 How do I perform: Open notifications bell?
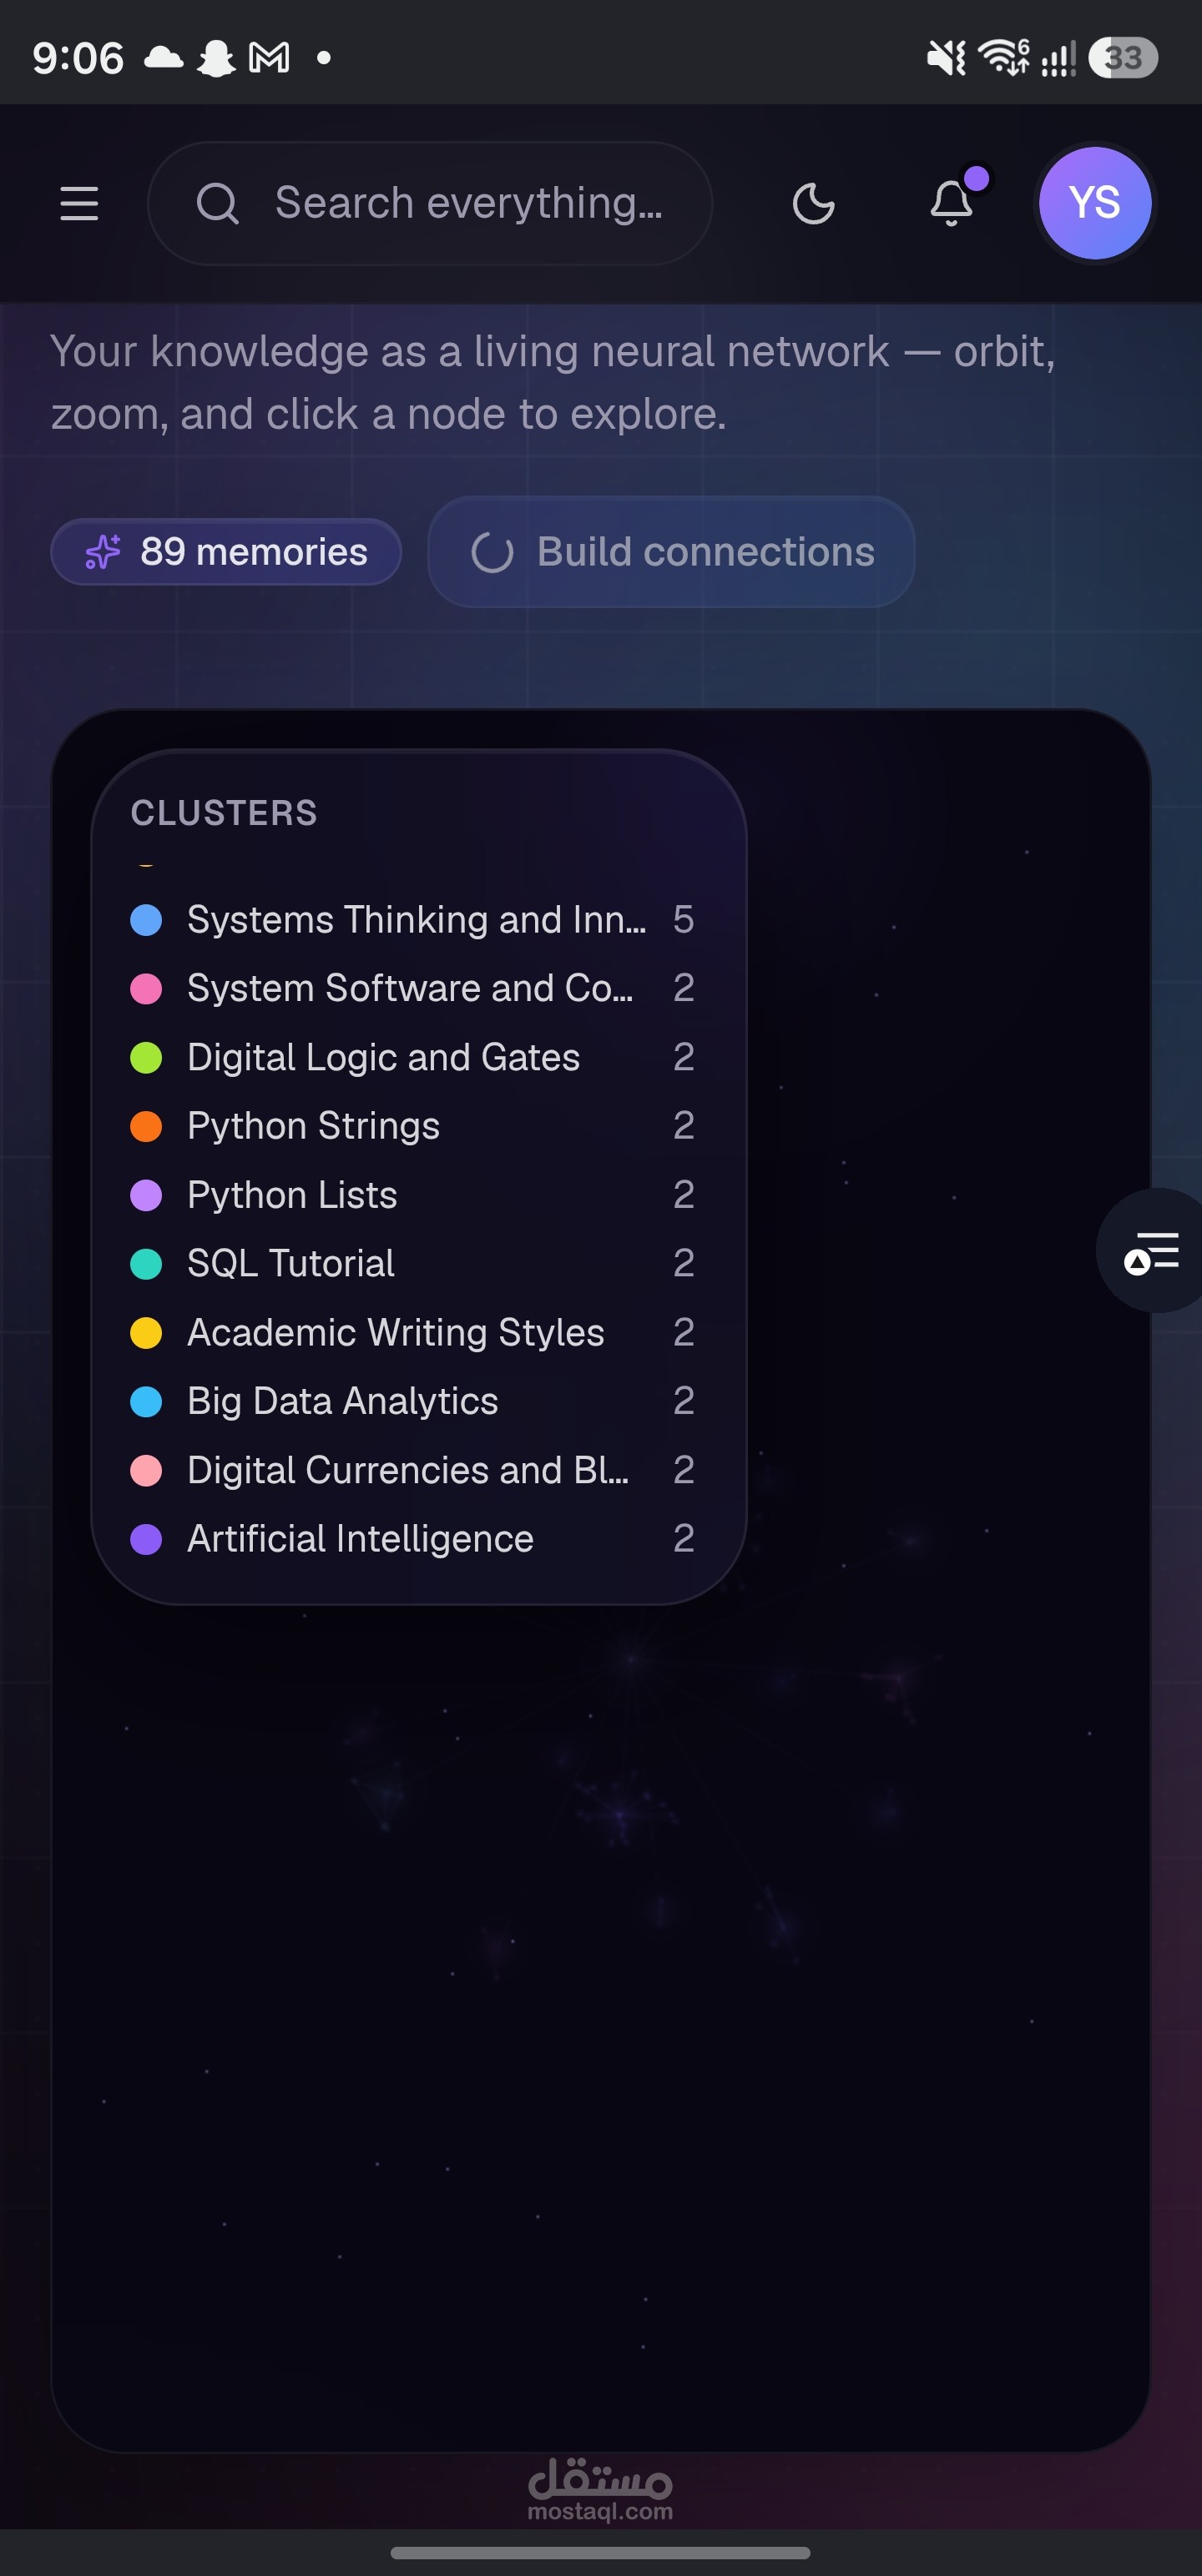952,201
